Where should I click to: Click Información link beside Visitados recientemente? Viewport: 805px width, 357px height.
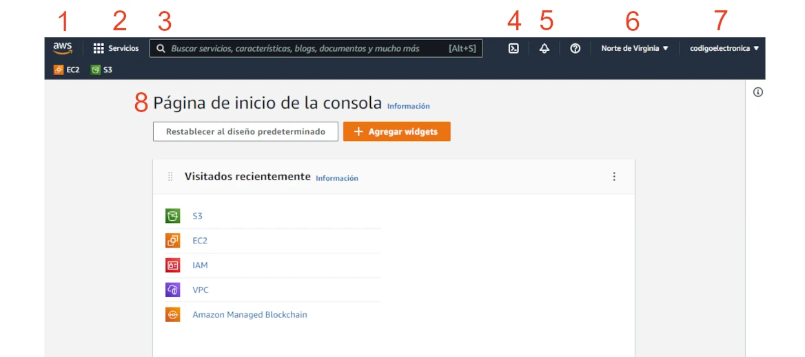tap(337, 179)
